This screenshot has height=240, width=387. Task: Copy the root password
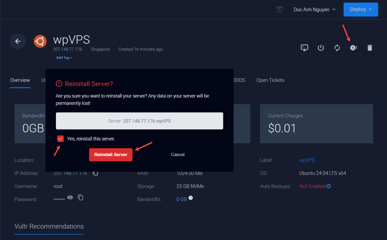pos(80,197)
